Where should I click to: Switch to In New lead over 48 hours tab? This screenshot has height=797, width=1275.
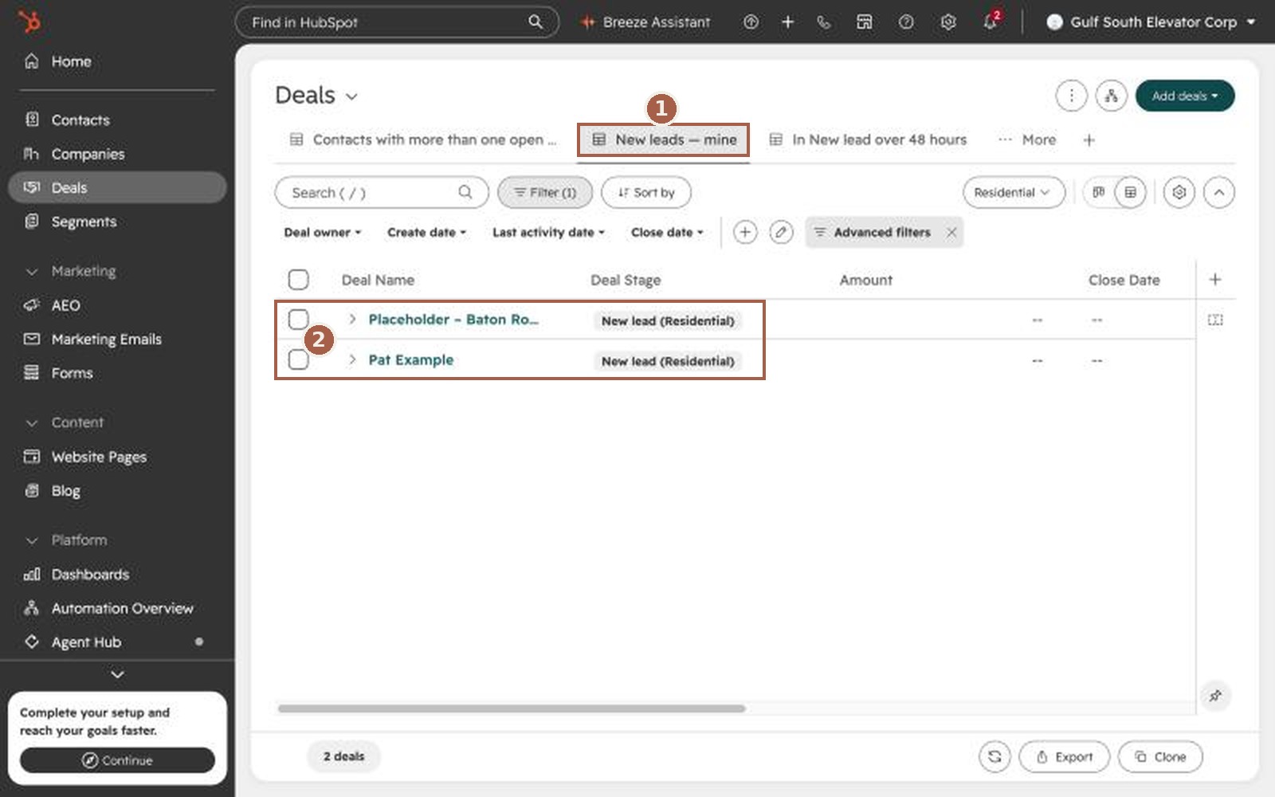[868, 139]
